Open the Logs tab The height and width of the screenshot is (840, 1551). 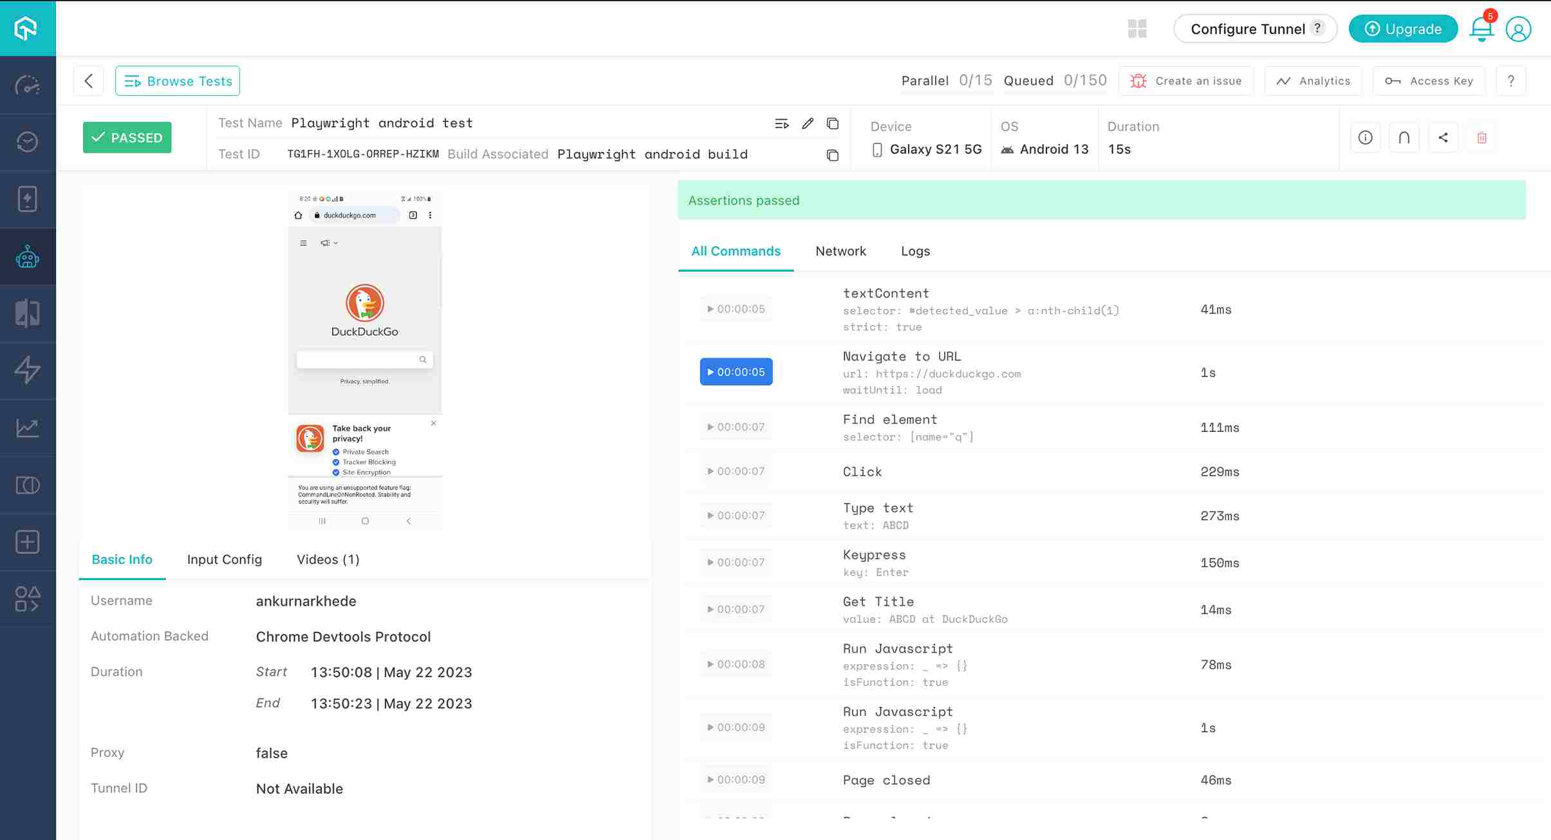(x=915, y=251)
